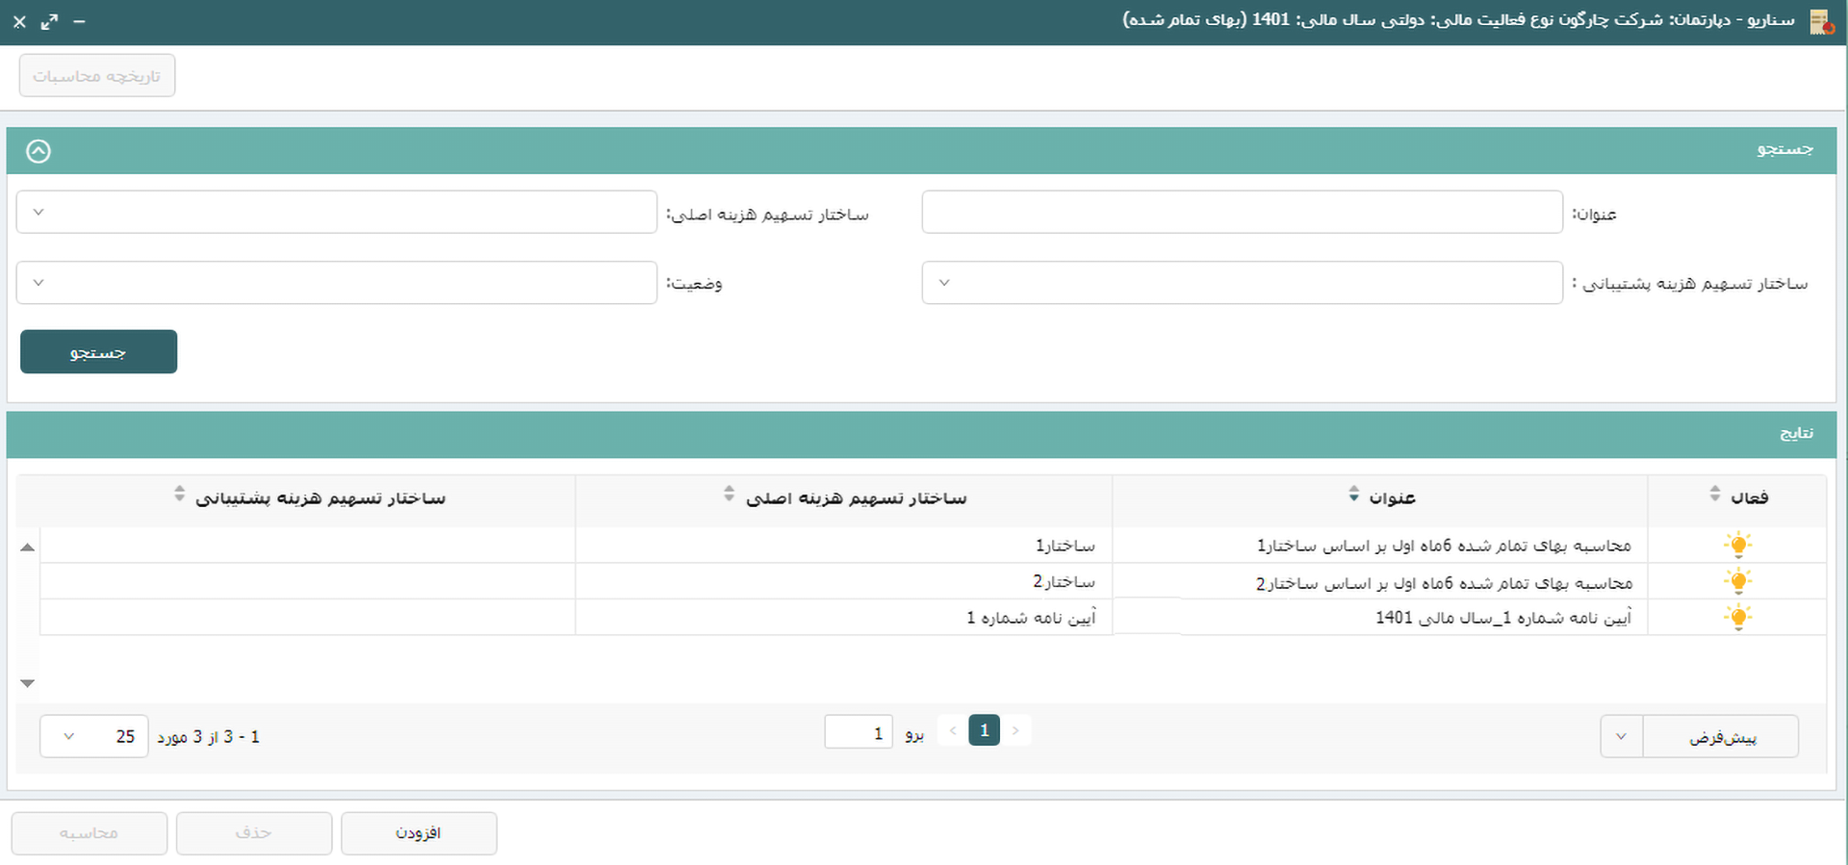Click the dark جستجو search button
This screenshot has height=865, width=1848.
tap(98, 352)
